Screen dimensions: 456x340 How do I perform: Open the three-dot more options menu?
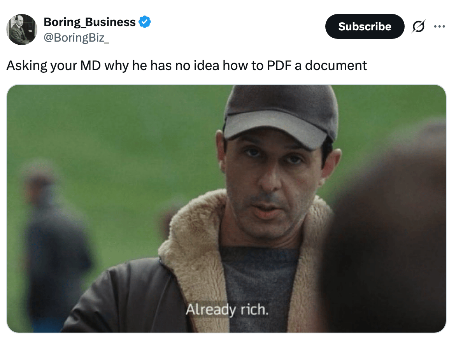coord(439,26)
